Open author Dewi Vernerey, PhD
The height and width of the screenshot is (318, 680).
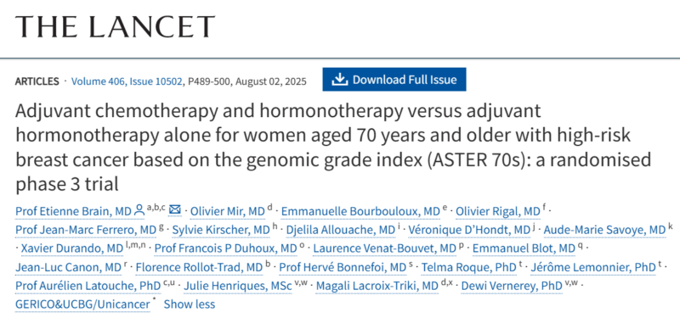pos(512,286)
